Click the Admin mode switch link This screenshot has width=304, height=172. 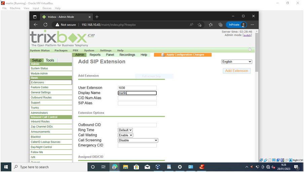(247, 35)
